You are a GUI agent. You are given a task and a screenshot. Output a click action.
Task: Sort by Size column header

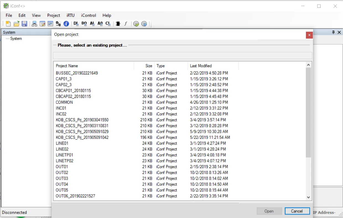click(144, 66)
